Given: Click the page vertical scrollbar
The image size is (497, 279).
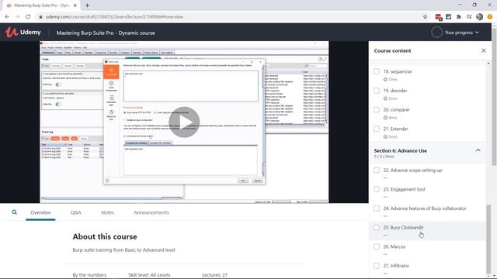Looking at the screenshot, I should pyautogui.click(x=494, y=96).
